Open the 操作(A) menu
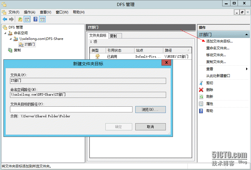The height and width of the screenshot is (170, 251). click(29, 12)
